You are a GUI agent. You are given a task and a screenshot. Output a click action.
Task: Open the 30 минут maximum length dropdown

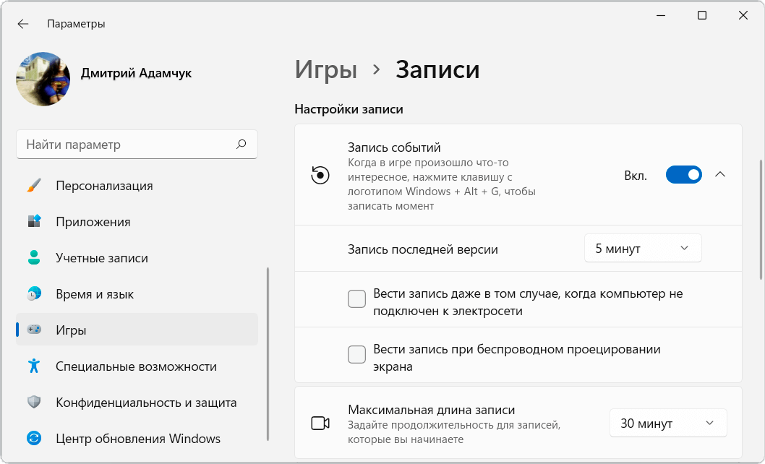(668, 423)
